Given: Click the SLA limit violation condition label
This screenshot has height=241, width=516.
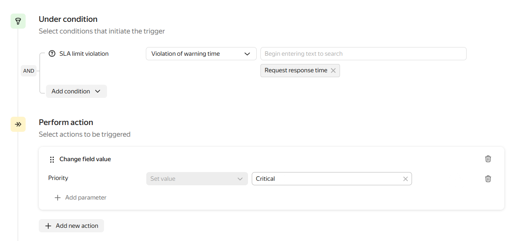Looking at the screenshot, I should pos(84,54).
